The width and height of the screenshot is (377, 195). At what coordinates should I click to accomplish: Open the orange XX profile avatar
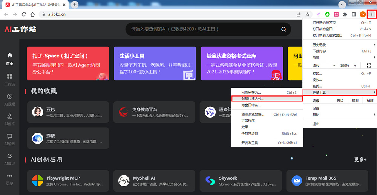(363, 14)
